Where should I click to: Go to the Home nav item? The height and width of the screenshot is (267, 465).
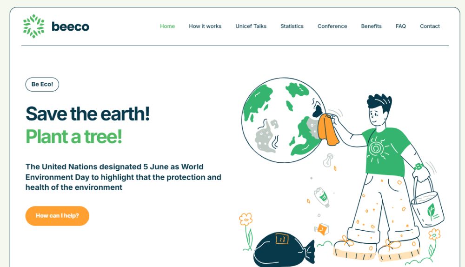click(x=167, y=26)
